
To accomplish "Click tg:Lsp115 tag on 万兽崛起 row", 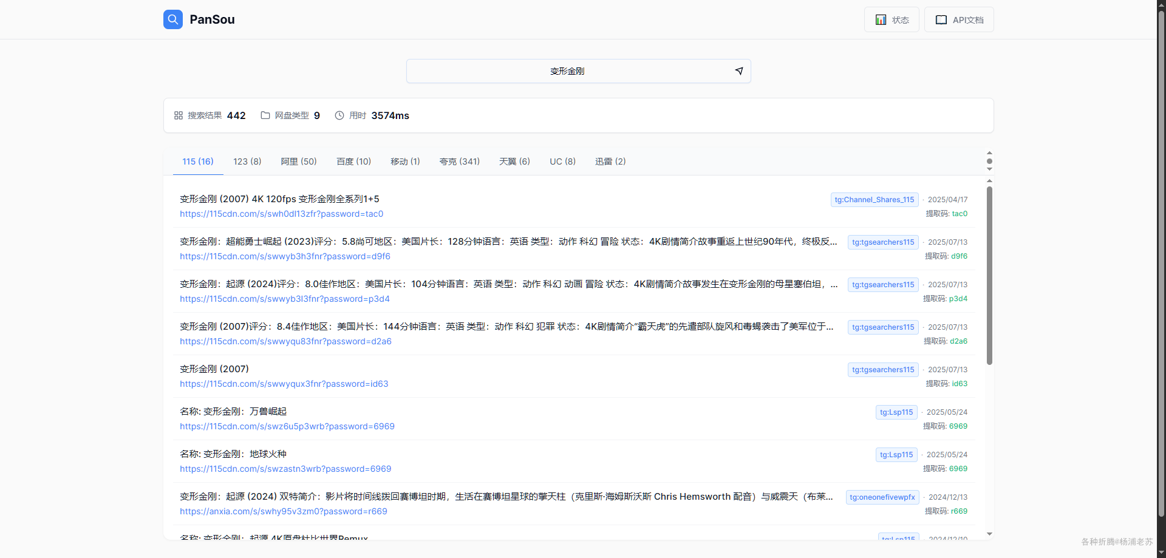I will 896,412.
